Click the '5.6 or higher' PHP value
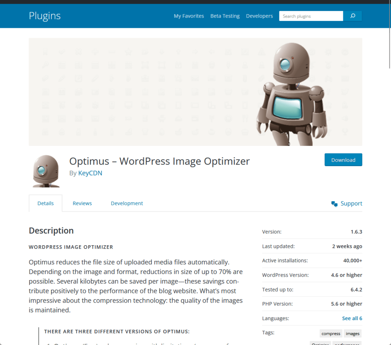The image size is (391, 345). click(346, 304)
